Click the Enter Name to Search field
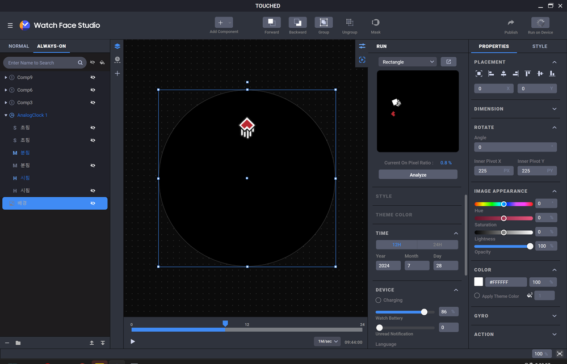The height and width of the screenshot is (364, 567). click(x=44, y=63)
